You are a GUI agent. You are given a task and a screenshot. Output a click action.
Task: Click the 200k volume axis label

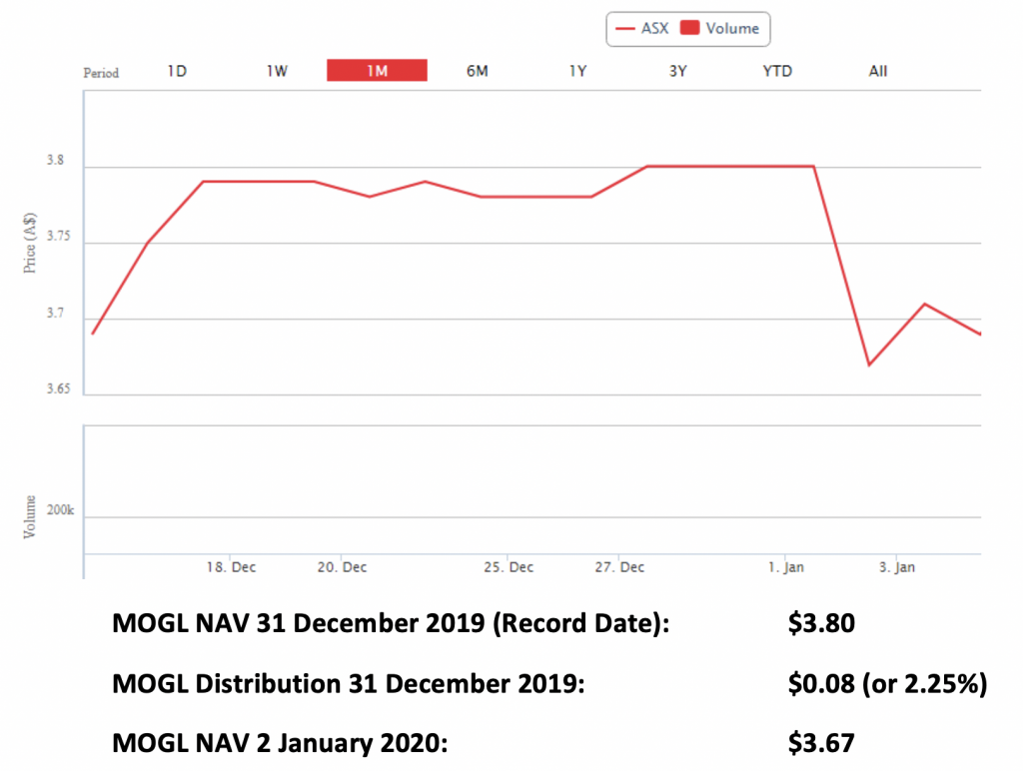click(60, 510)
